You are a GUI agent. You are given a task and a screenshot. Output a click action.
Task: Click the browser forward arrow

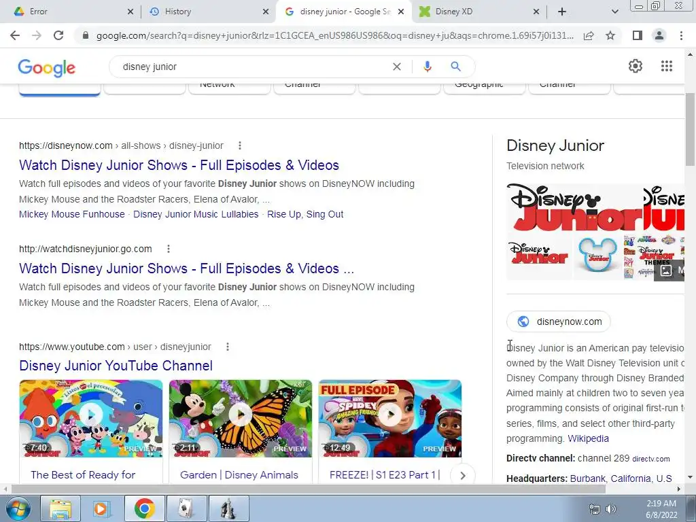[37, 35]
